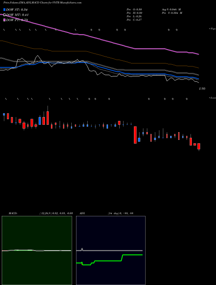Click the MACD panel title label
Image resolution: width=216 pixels, height=285 pixels.
tap(13, 213)
